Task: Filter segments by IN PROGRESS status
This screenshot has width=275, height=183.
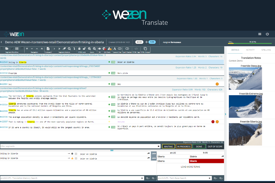Action: [x=184, y=146]
